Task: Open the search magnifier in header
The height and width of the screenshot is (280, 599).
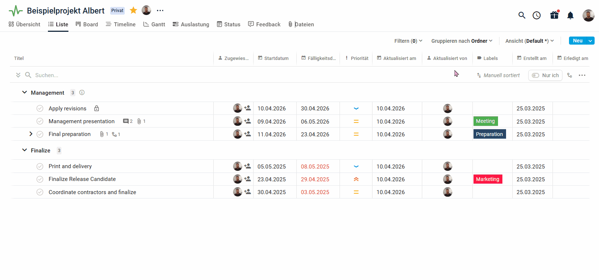Action: pyautogui.click(x=522, y=15)
